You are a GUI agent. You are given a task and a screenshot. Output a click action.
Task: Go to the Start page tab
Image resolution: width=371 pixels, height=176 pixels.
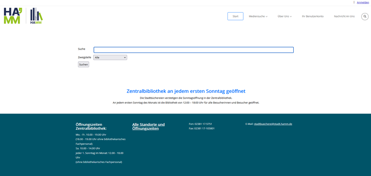pyautogui.click(x=235, y=16)
